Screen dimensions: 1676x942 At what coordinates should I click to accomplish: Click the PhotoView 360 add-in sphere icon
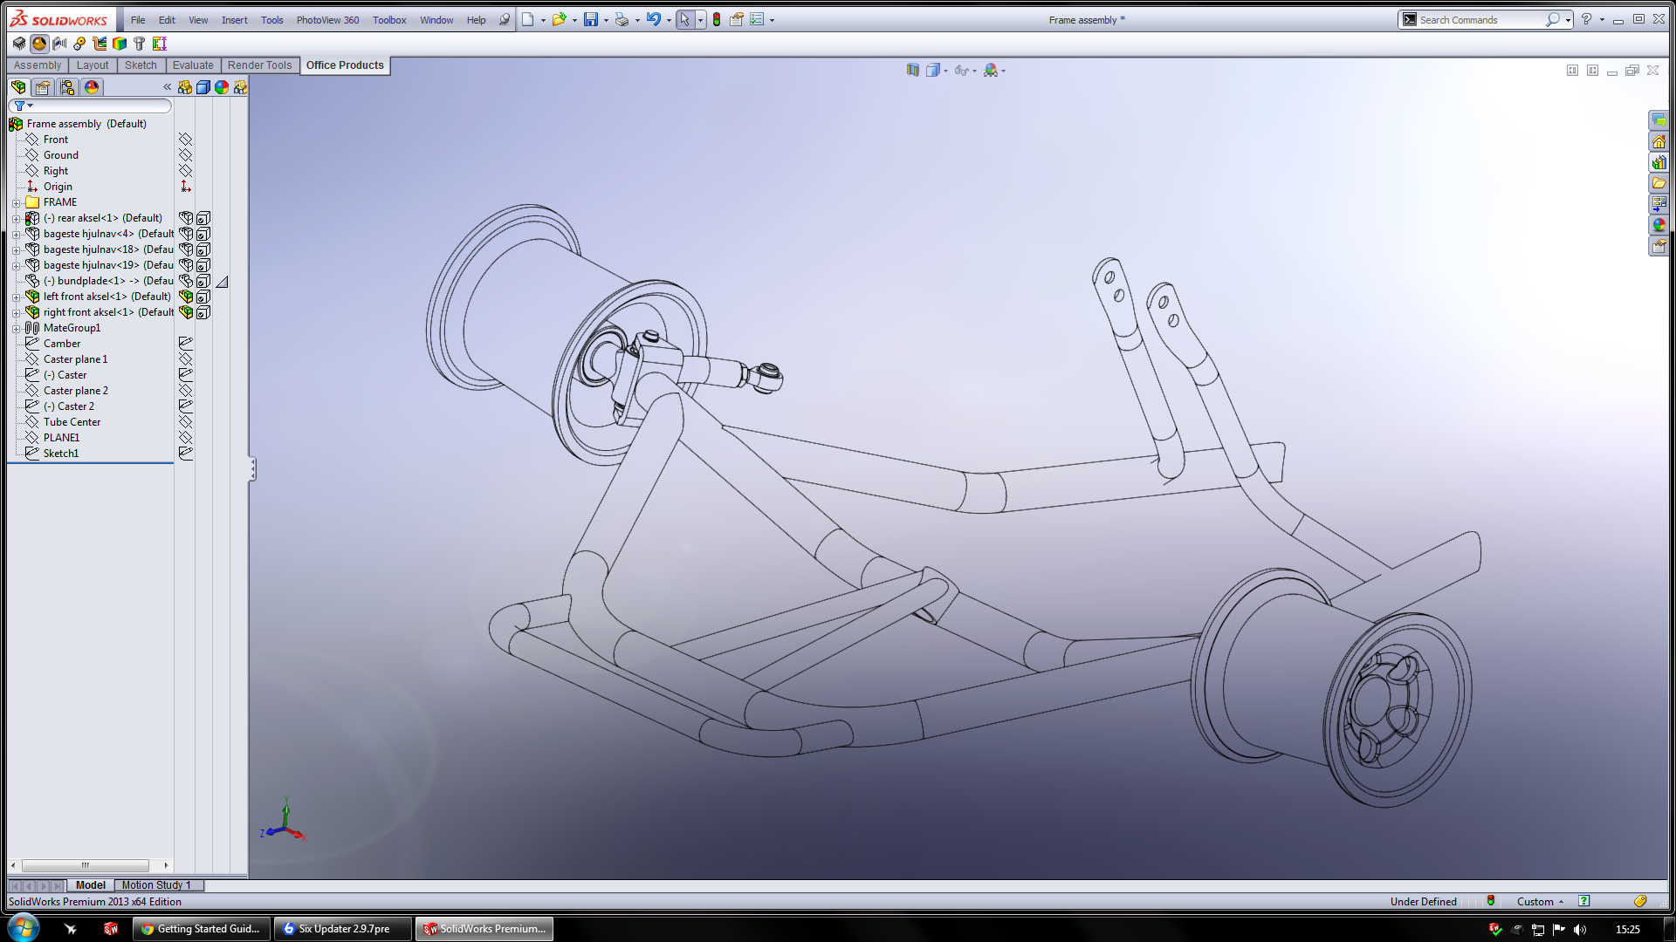(39, 44)
